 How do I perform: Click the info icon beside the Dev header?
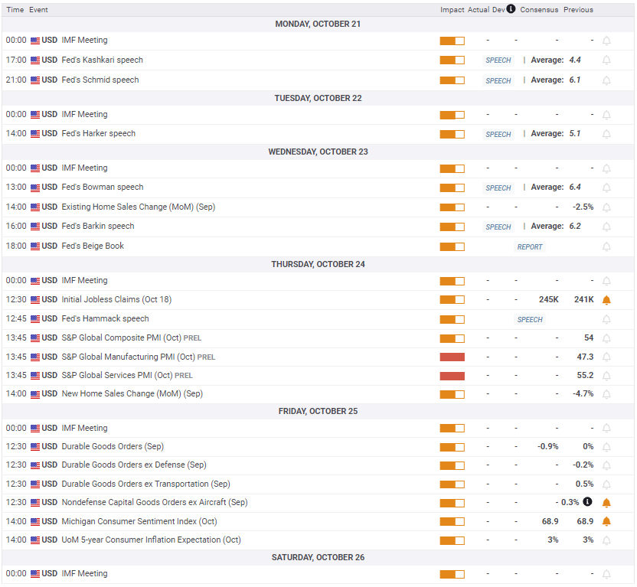[x=511, y=9]
